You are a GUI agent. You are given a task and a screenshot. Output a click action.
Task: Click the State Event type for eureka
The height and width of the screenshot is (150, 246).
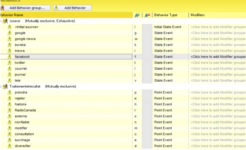pyautogui.click(x=163, y=45)
